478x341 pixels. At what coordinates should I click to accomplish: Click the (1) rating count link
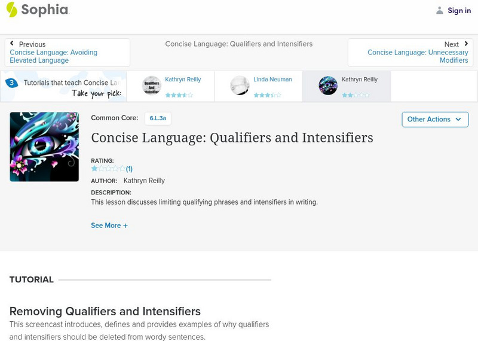click(x=129, y=169)
